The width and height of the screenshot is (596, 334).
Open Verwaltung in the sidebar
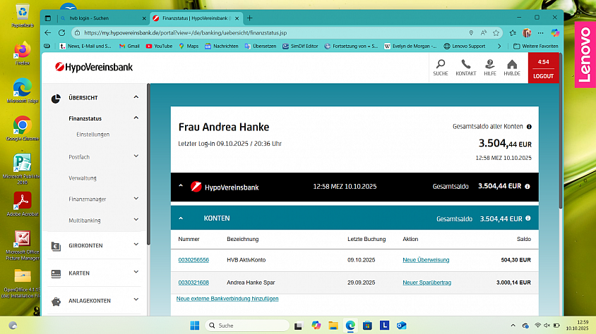[x=83, y=178]
